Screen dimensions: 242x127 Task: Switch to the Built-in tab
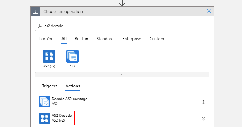pyautogui.click(x=82, y=39)
